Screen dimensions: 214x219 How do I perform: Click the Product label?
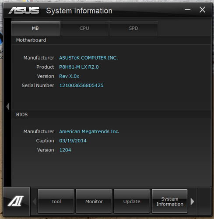pyautogui.click(x=45, y=67)
